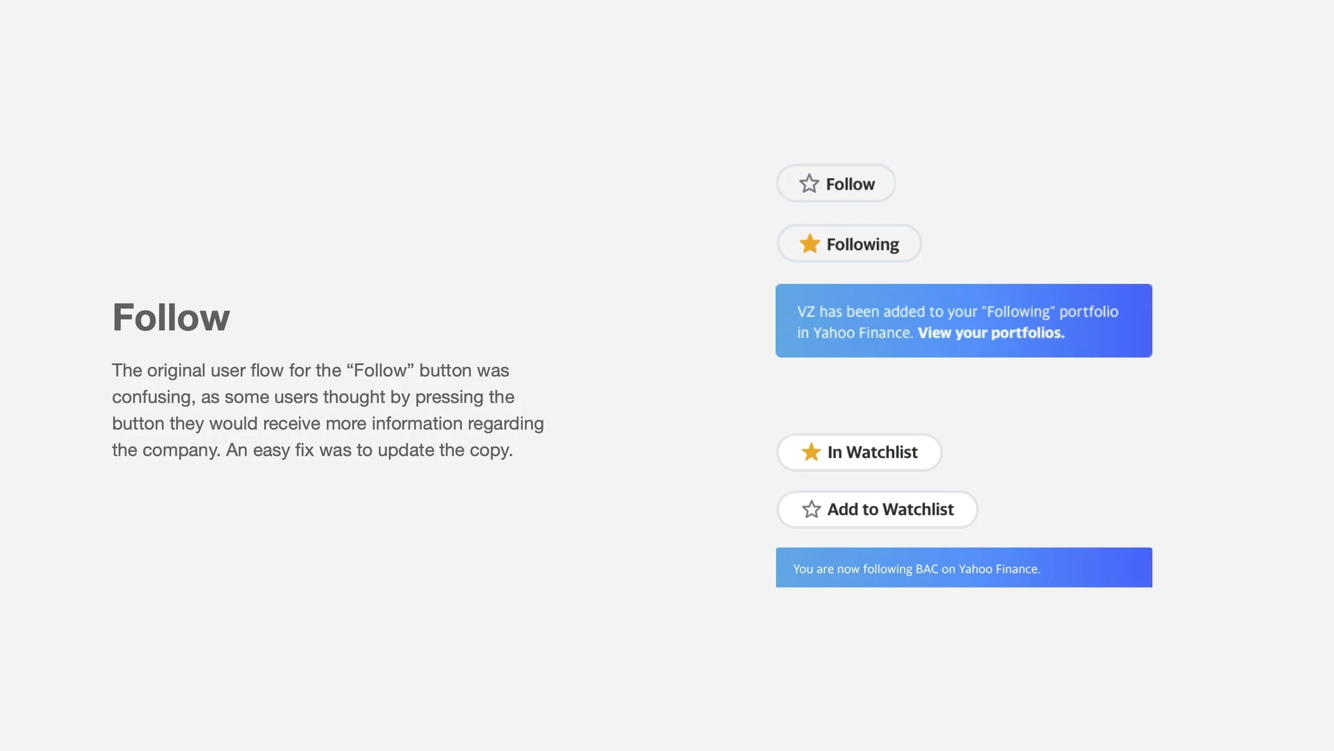
Task: Click the quoted "Follow" word in paragraph
Action: click(380, 370)
